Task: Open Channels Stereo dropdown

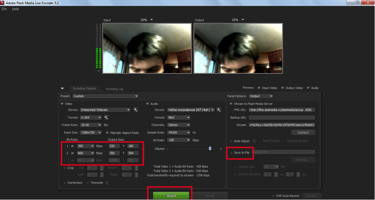Action: coord(179,125)
